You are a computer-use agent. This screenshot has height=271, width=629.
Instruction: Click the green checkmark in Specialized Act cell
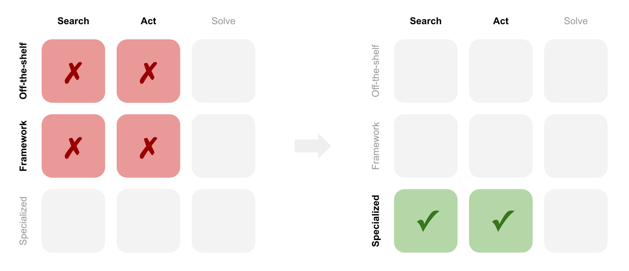click(x=503, y=221)
